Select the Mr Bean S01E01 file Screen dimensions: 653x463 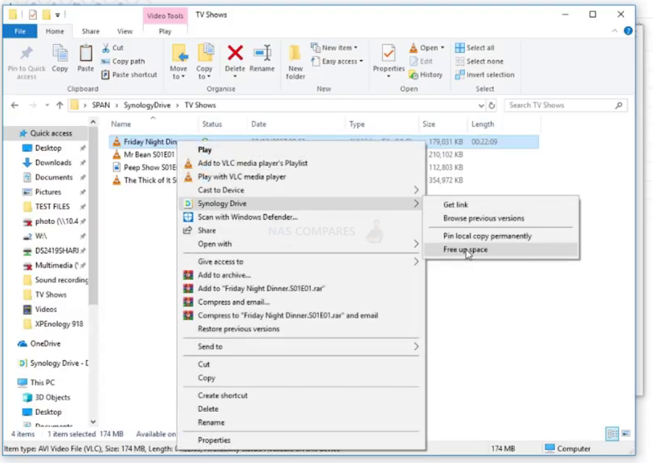[x=149, y=154]
